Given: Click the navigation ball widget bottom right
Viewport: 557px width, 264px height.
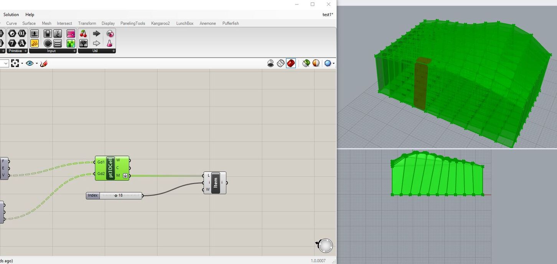Looking at the screenshot, I should coord(325,245).
